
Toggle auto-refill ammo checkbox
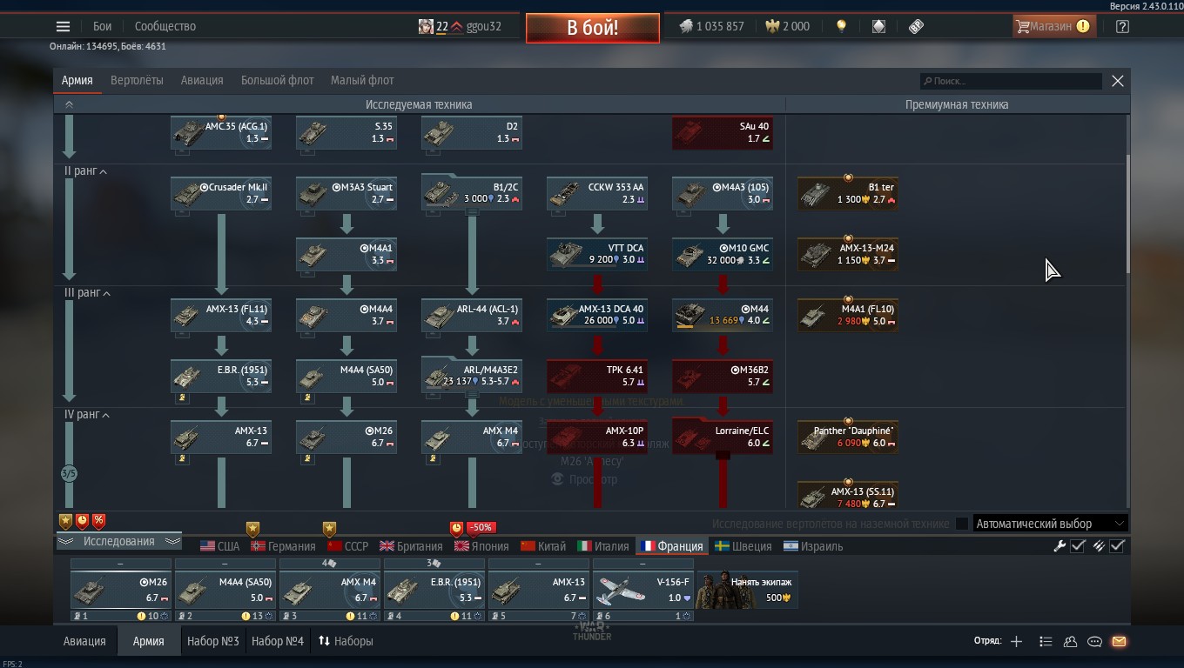(x=1117, y=546)
